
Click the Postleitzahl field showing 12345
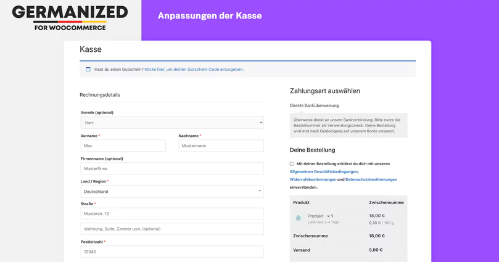172,252
